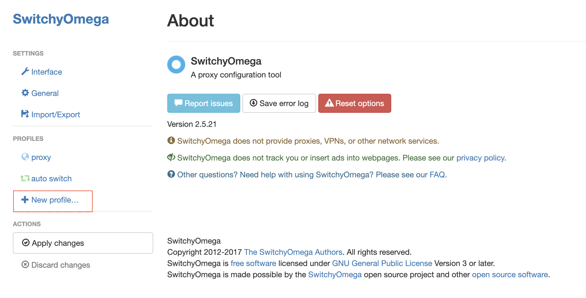Viewport: 586px width, 298px height.
Task: Follow the GNU General Public License link
Action: (382, 263)
